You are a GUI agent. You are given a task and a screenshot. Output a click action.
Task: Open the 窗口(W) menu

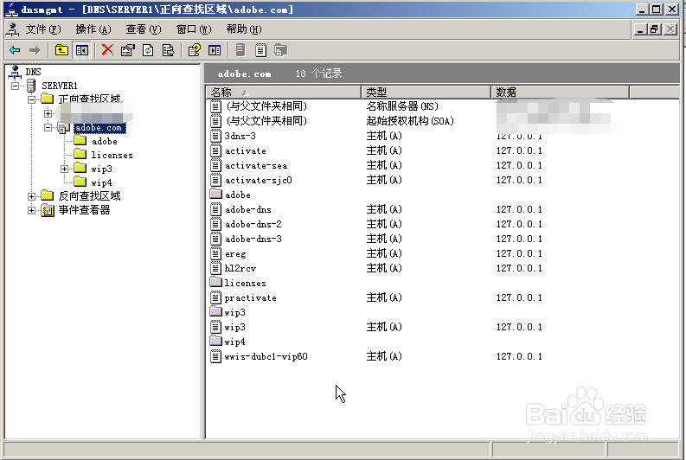click(x=194, y=29)
